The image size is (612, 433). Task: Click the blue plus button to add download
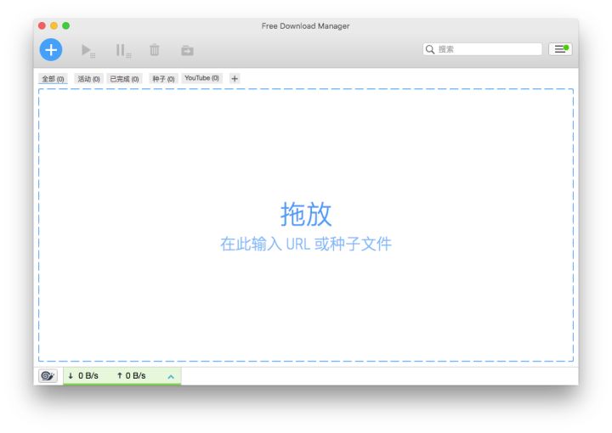pyautogui.click(x=51, y=50)
